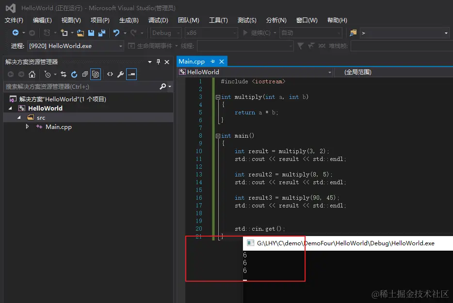The height and width of the screenshot is (303, 453).
Task: Refresh the Solution Explorer
Action: (x=74, y=75)
